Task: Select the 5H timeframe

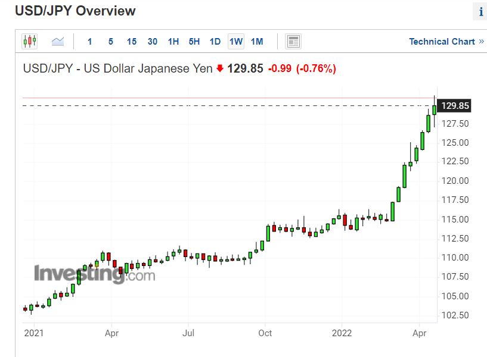Action: tap(194, 41)
